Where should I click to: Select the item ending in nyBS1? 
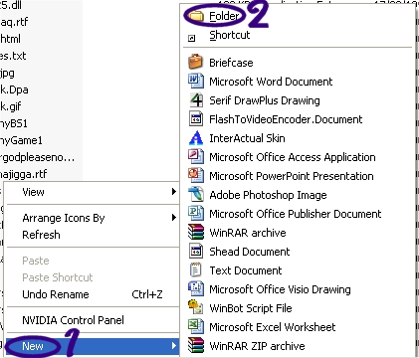pos(14,123)
